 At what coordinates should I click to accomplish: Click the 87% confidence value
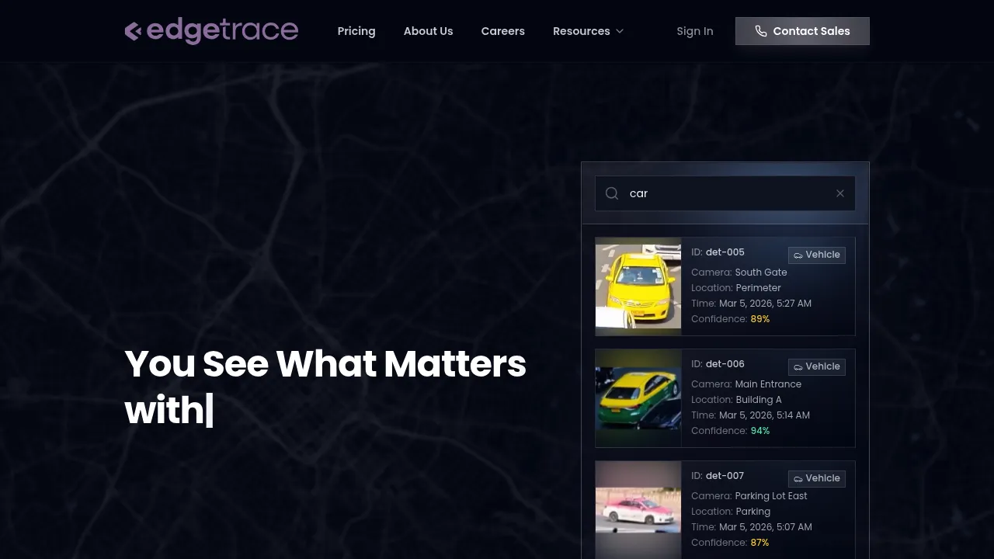pyautogui.click(x=760, y=543)
